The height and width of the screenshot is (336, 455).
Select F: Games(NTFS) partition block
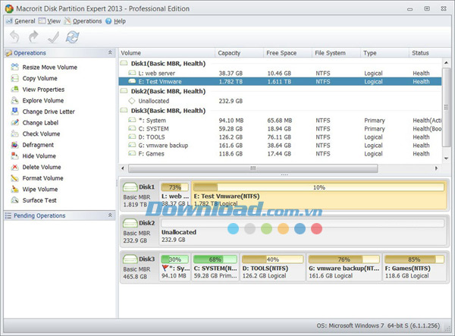(x=414, y=267)
